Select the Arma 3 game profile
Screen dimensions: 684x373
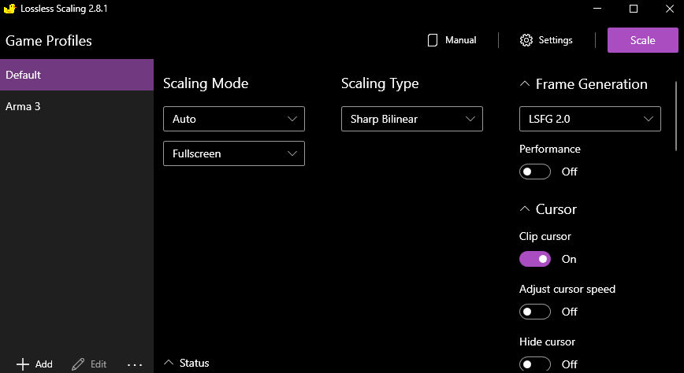click(76, 106)
